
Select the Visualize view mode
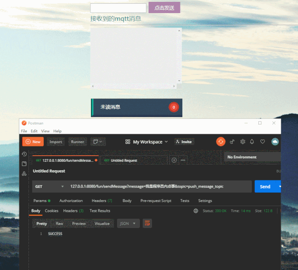click(102, 223)
